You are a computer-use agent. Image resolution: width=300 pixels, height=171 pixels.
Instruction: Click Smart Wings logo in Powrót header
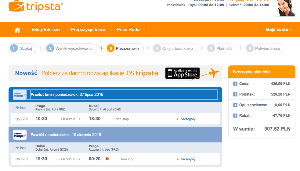tap(20, 135)
